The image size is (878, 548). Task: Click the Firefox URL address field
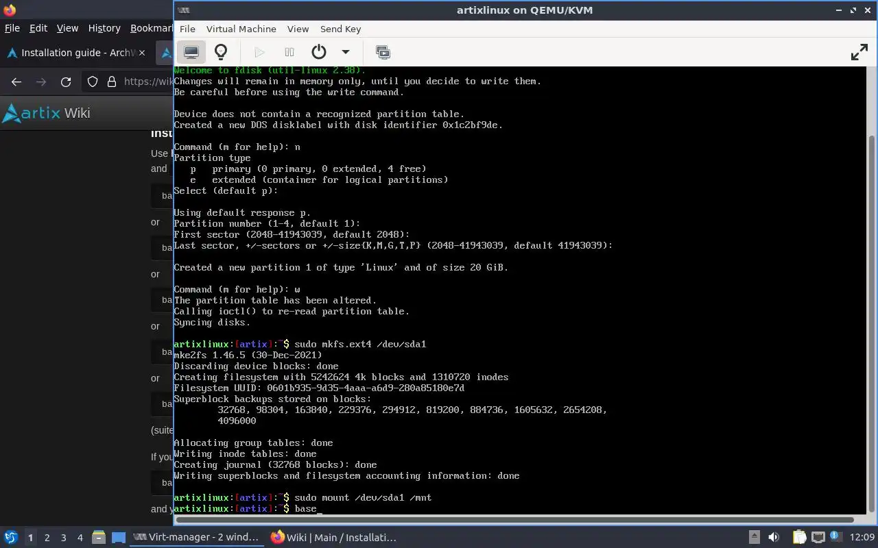coord(148,82)
